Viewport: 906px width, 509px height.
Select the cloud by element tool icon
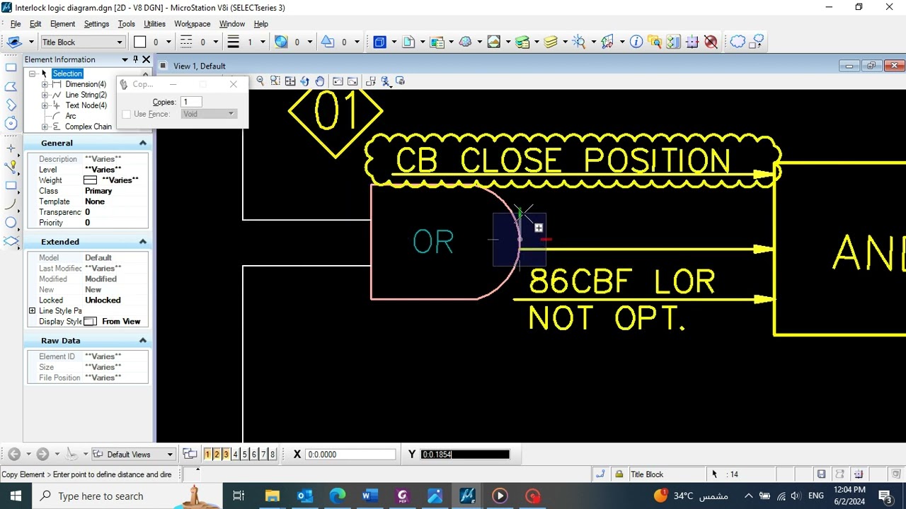[757, 42]
